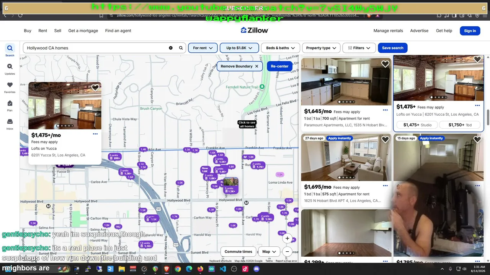Open Visual Studio Code from the taskbar

(223, 269)
